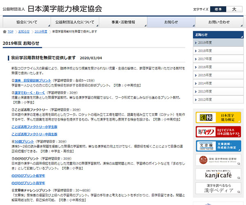The image size is (246, 205).
Task: Set text size to 標準
Action: tap(218, 9)
